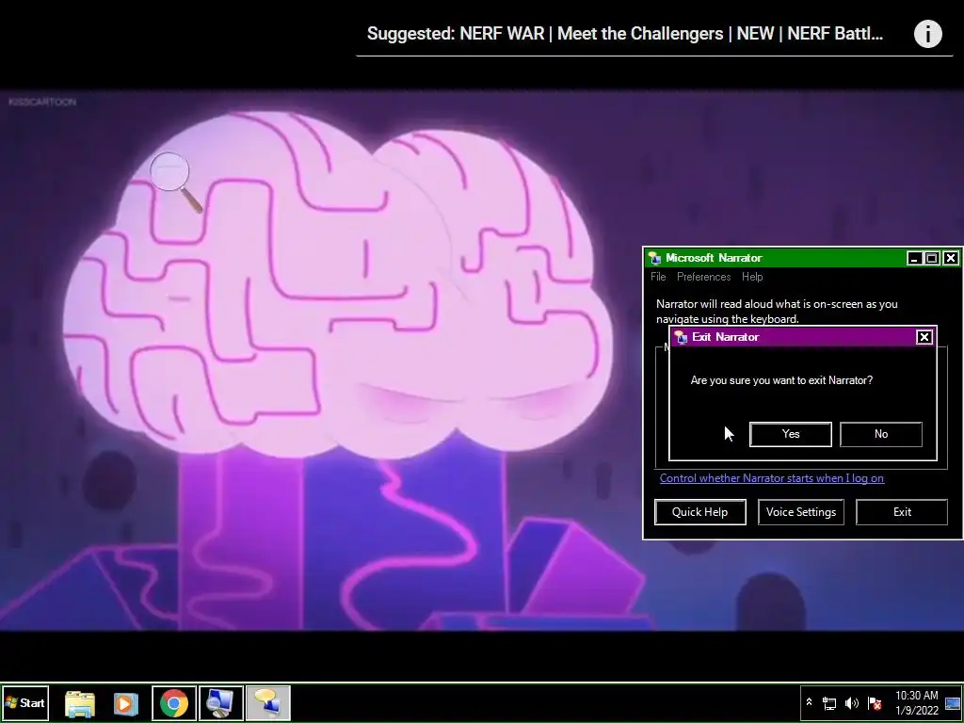
Task: Click the Microsoft Narrator title icon
Action: point(655,258)
